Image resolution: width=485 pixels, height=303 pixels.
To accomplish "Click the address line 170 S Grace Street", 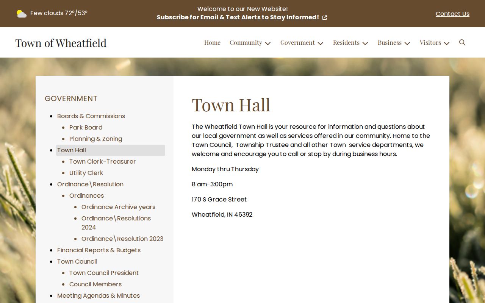I will 219,199.
